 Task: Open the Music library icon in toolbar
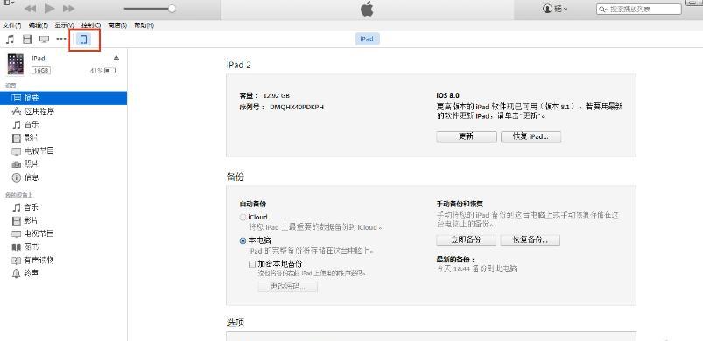pyautogui.click(x=10, y=39)
